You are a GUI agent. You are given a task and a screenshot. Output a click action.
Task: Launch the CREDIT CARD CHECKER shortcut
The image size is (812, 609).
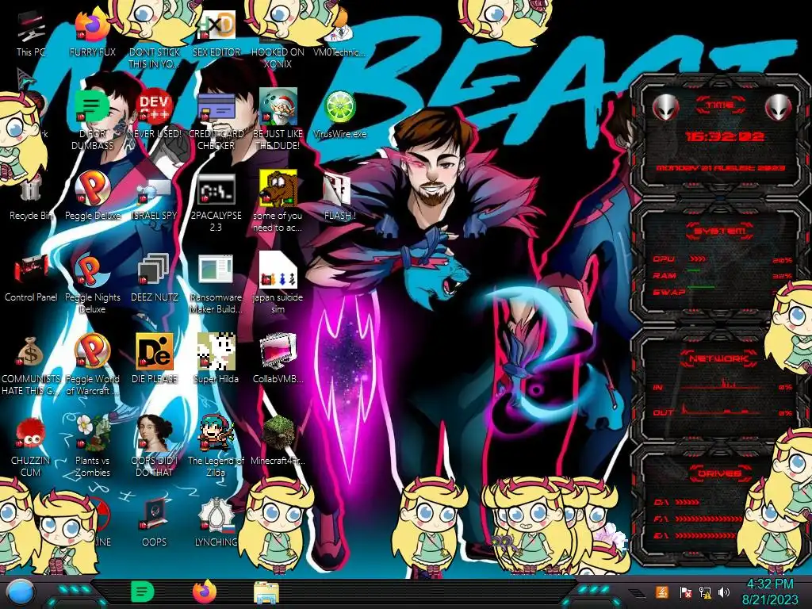pos(216,121)
